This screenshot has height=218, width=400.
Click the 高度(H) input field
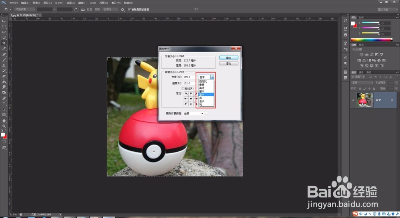click(x=189, y=83)
